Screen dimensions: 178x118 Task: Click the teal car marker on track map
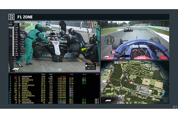tap(163, 93)
